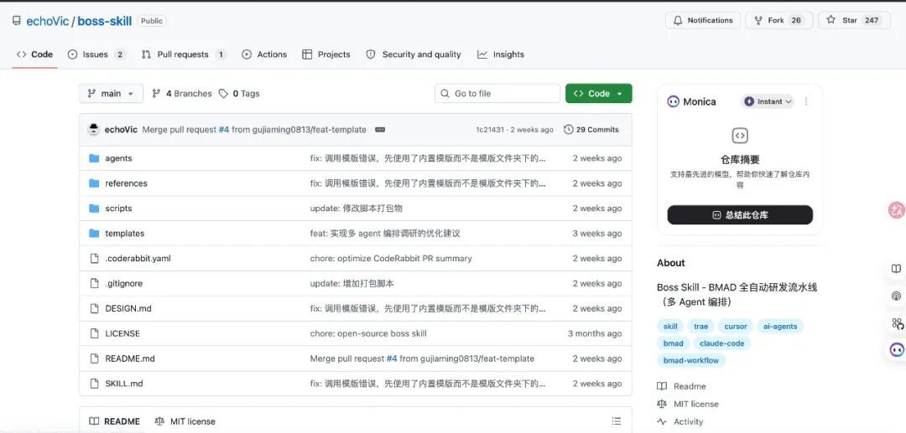Open the Actions tab

click(264, 54)
